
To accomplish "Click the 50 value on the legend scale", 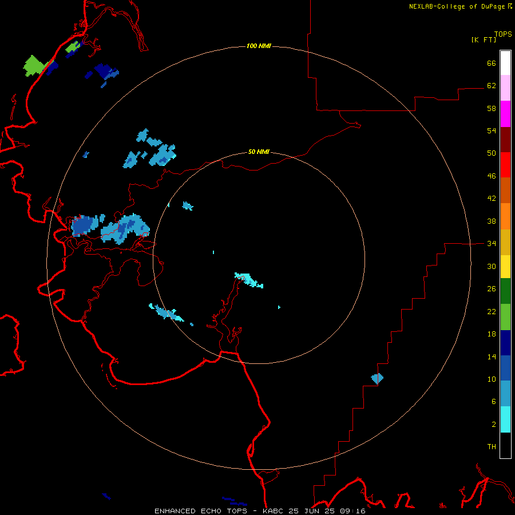I will point(492,153).
